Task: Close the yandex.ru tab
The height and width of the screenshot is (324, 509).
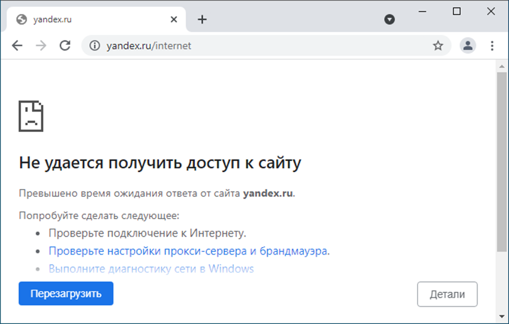Action: coord(174,19)
